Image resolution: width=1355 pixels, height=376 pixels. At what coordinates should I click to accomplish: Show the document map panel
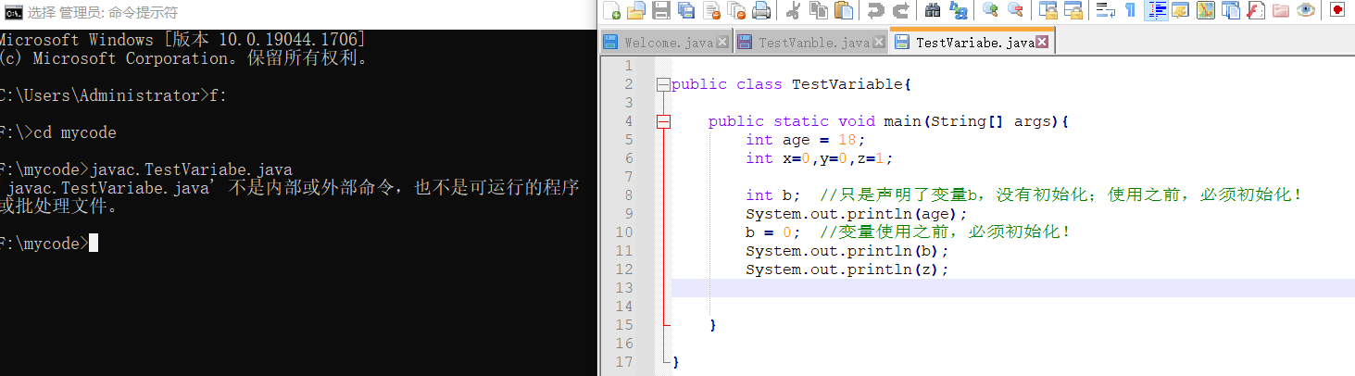pos(1205,10)
